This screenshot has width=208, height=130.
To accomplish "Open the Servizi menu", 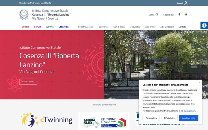I will [38, 27].
